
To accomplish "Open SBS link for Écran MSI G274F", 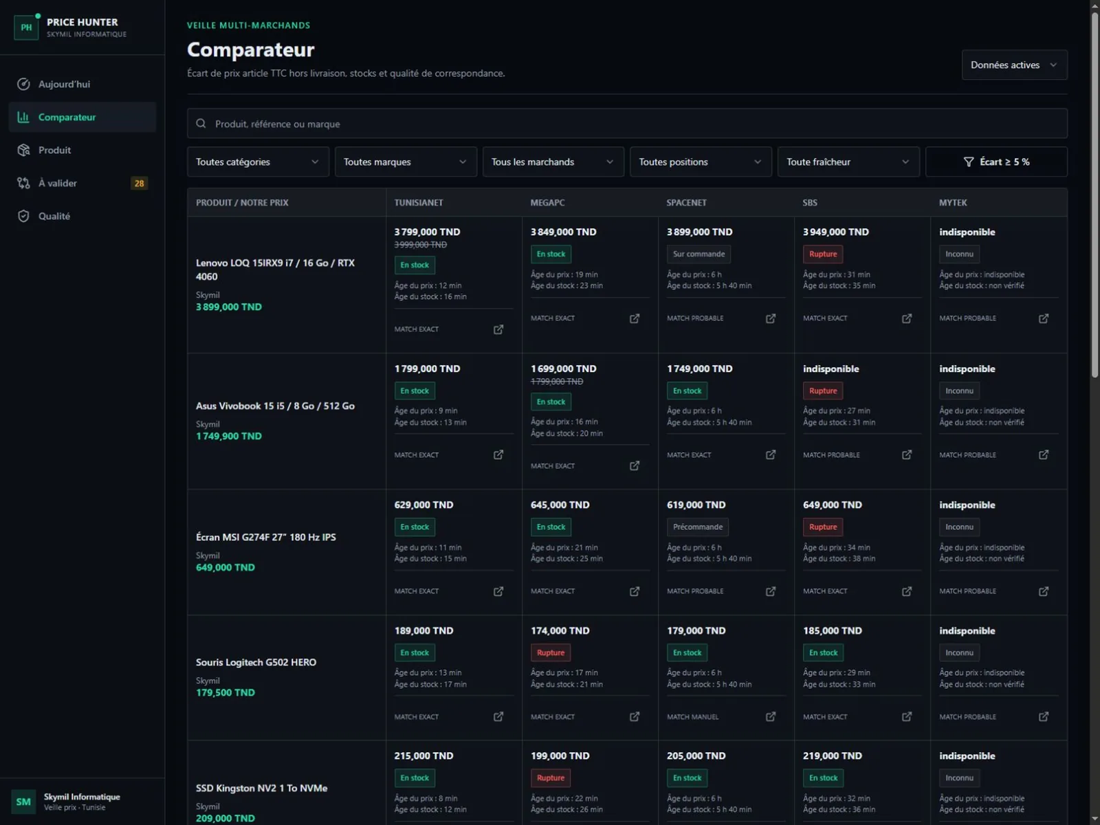I will 907,591.
